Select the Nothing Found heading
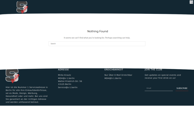The width and height of the screenshot is (194, 121). (98, 31)
